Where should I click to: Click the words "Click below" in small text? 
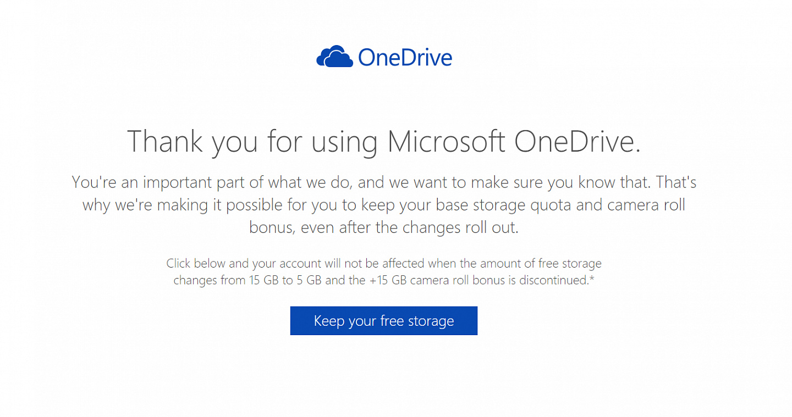tap(196, 264)
